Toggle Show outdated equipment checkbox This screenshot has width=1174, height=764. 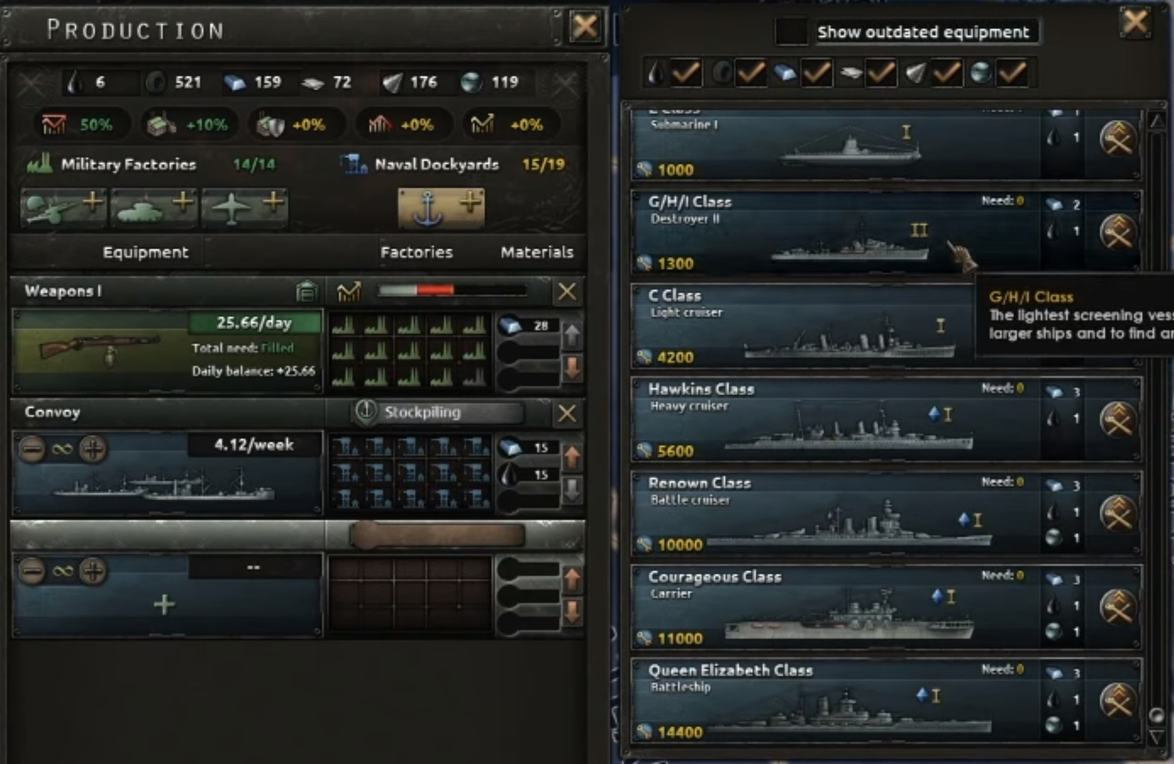791,32
